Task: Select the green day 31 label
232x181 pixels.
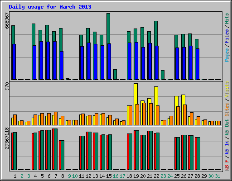Action: (217, 176)
